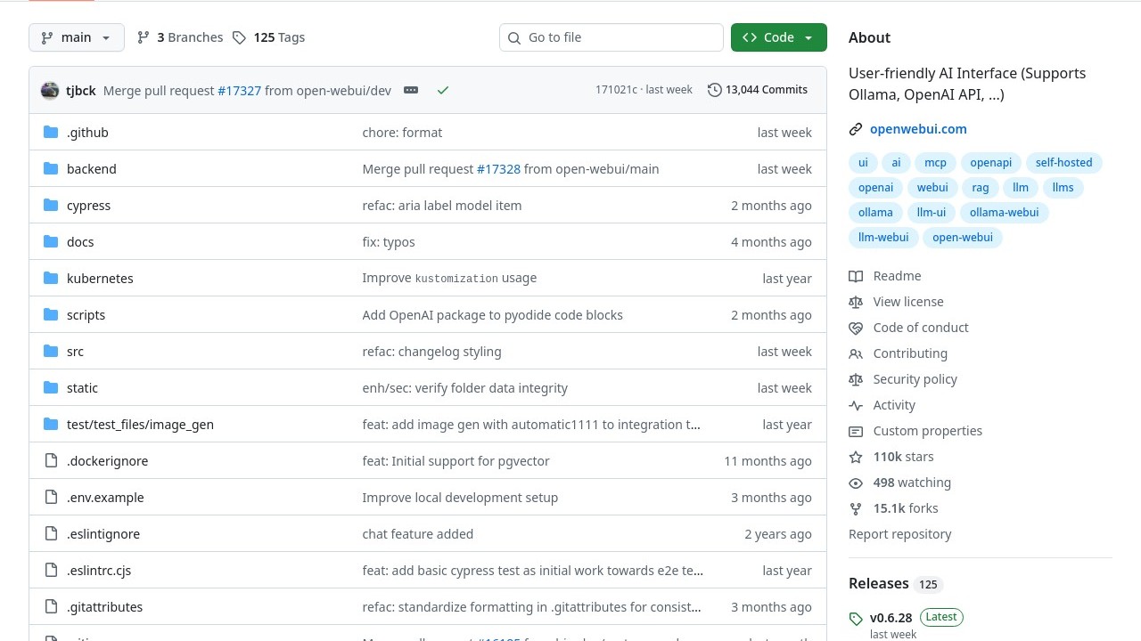Image resolution: width=1141 pixels, height=641 pixels.
Task: Click the kubernetes folder icon
Action: point(51,279)
